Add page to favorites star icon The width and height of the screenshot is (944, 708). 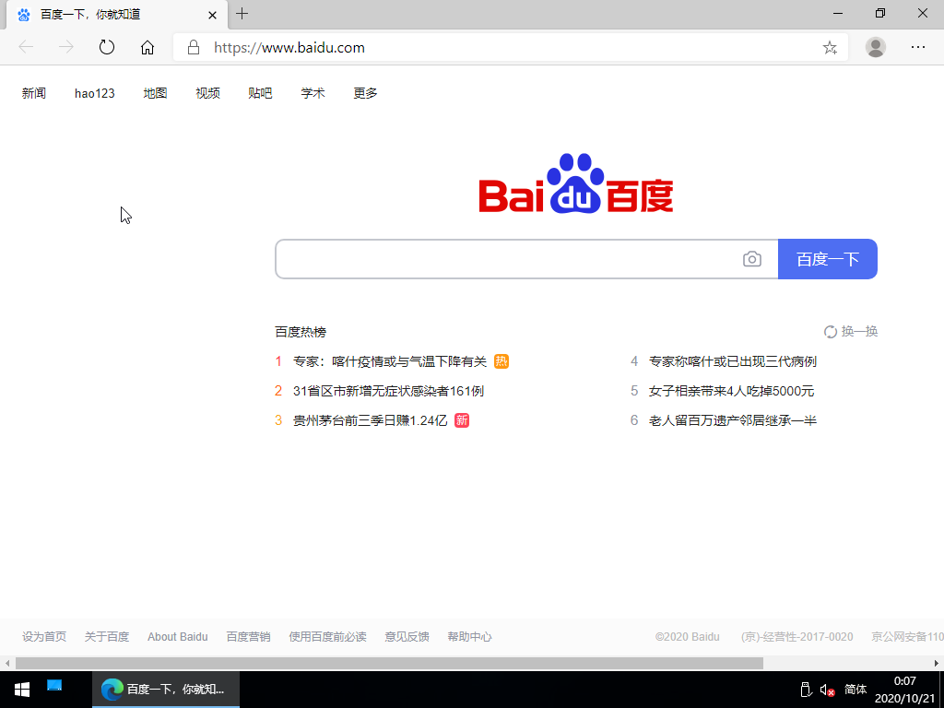click(x=830, y=48)
